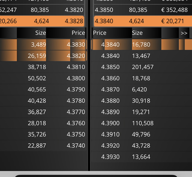Select the bid row at price 4.3820

43,56
